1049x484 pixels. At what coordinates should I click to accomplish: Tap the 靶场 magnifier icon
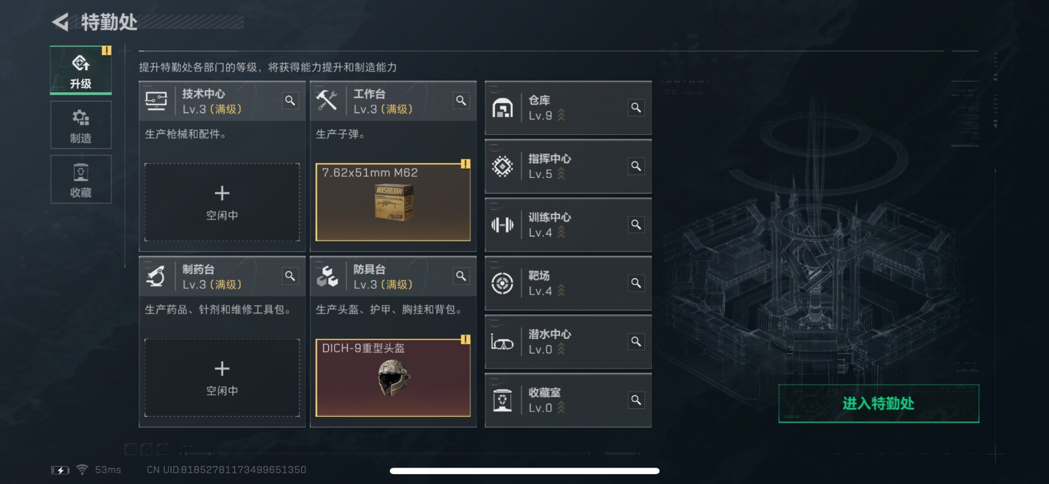tap(636, 283)
